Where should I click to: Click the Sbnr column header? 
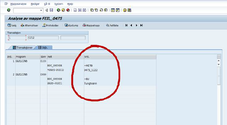tap(43, 57)
